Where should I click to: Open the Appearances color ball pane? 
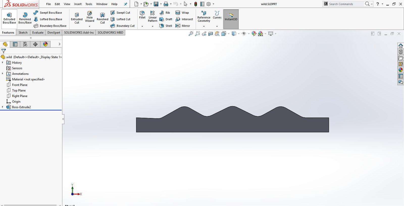tap(401, 70)
